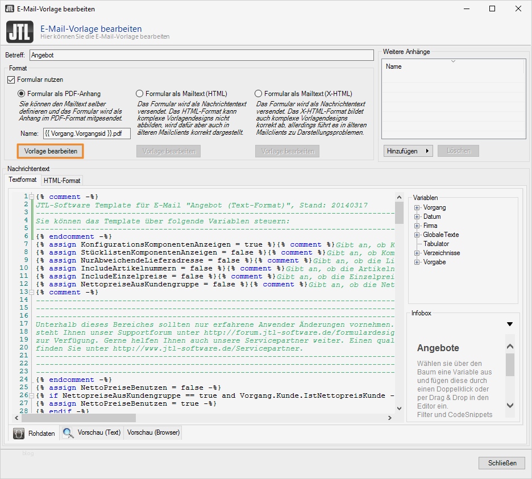The height and width of the screenshot is (479, 532).
Task: Open the Hinzufügen dropdown button
Action: click(408, 151)
